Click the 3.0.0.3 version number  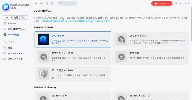pyautogui.click(x=13, y=8)
